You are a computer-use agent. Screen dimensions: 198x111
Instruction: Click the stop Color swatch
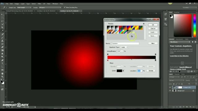[x=119, y=71]
